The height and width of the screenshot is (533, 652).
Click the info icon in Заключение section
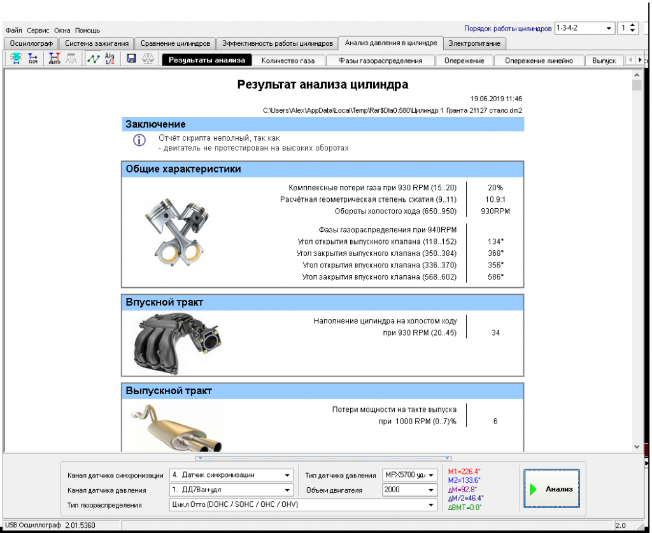(x=139, y=140)
